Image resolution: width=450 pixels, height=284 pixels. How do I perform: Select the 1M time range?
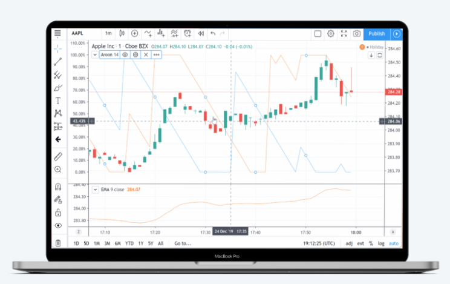(97, 243)
